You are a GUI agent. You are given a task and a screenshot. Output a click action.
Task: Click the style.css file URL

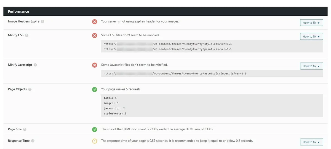[167, 44]
